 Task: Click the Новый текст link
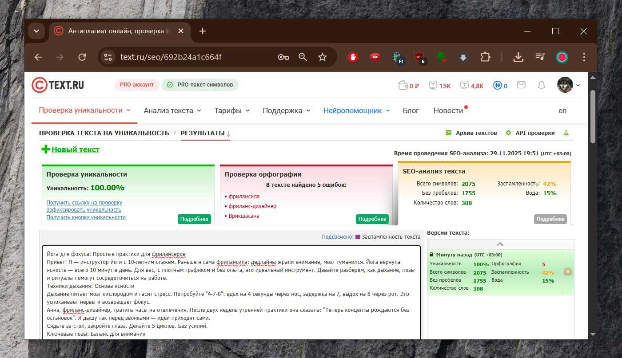tap(75, 149)
